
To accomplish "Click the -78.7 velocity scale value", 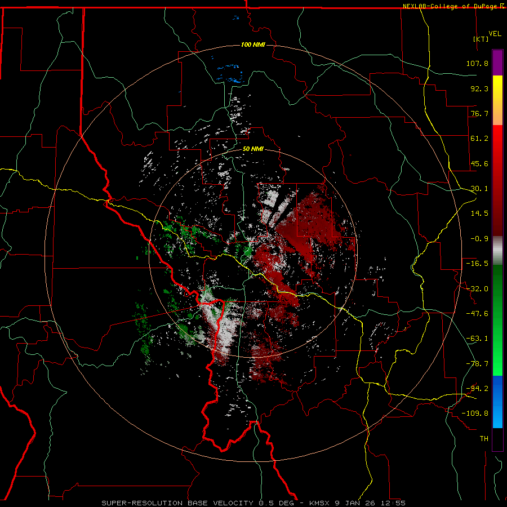I will [x=477, y=364].
